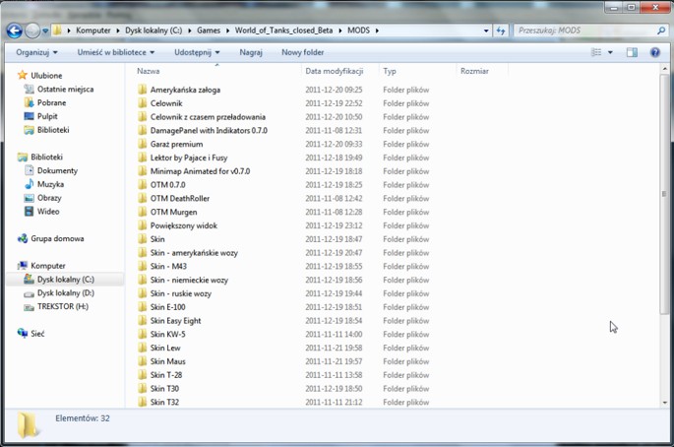Refresh the folder using the refresh icon
The width and height of the screenshot is (674, 447).
(501, 31)
